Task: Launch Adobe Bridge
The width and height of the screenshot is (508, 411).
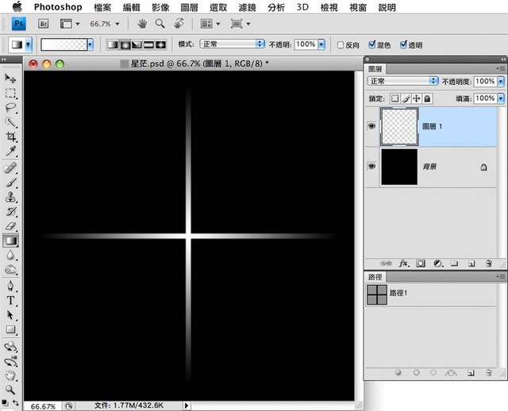Action: pos(44,24)
